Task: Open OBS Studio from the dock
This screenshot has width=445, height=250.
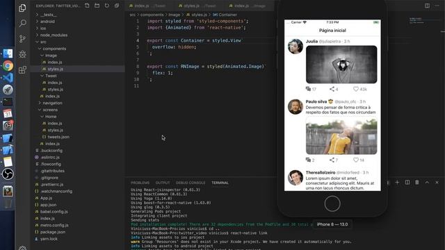Action: click(8, 174)
